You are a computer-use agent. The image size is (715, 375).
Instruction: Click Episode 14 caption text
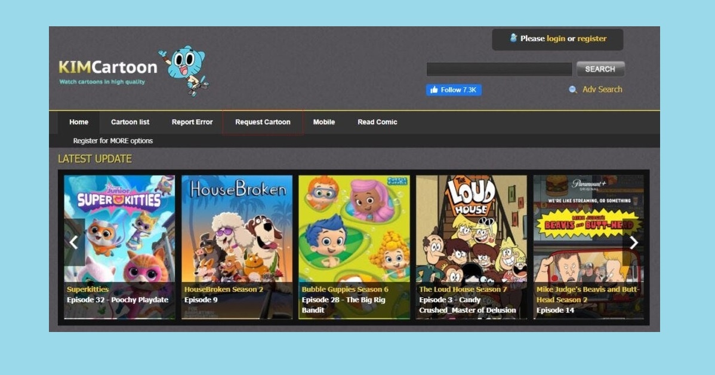click(x=555, y=311)
